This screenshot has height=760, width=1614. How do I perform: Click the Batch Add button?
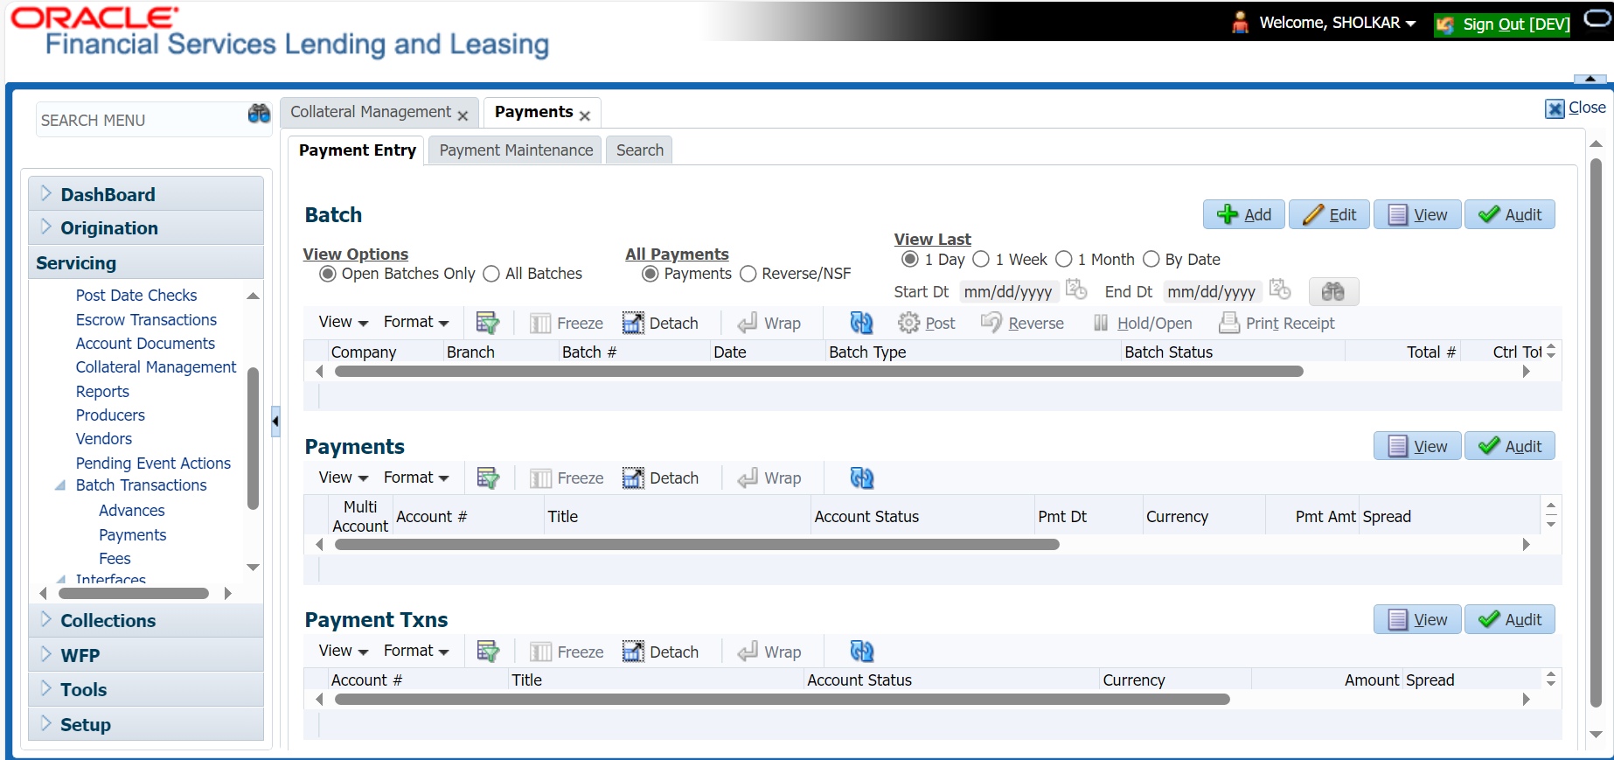(1243, 214)
